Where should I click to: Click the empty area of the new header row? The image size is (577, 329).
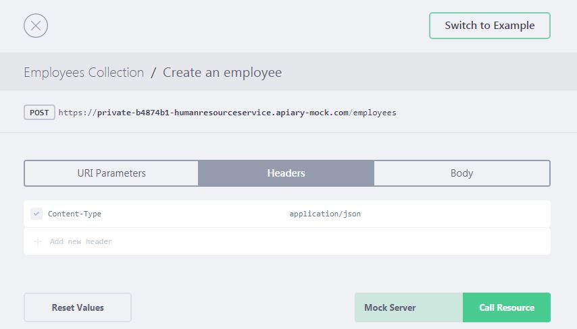click(x=338, y=241)
